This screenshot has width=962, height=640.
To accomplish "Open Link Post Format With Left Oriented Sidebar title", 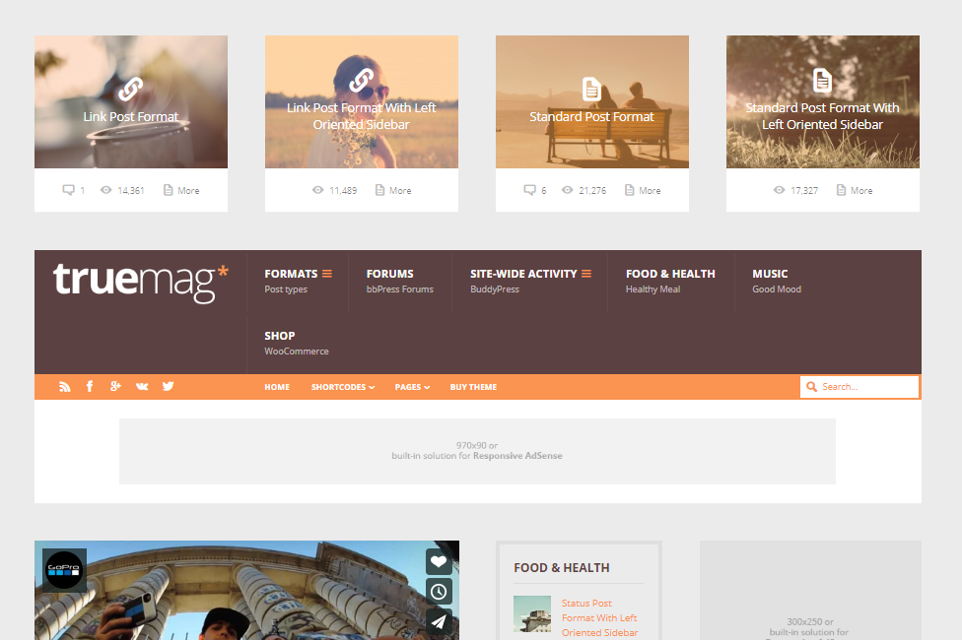I will (x=362, y=116).
